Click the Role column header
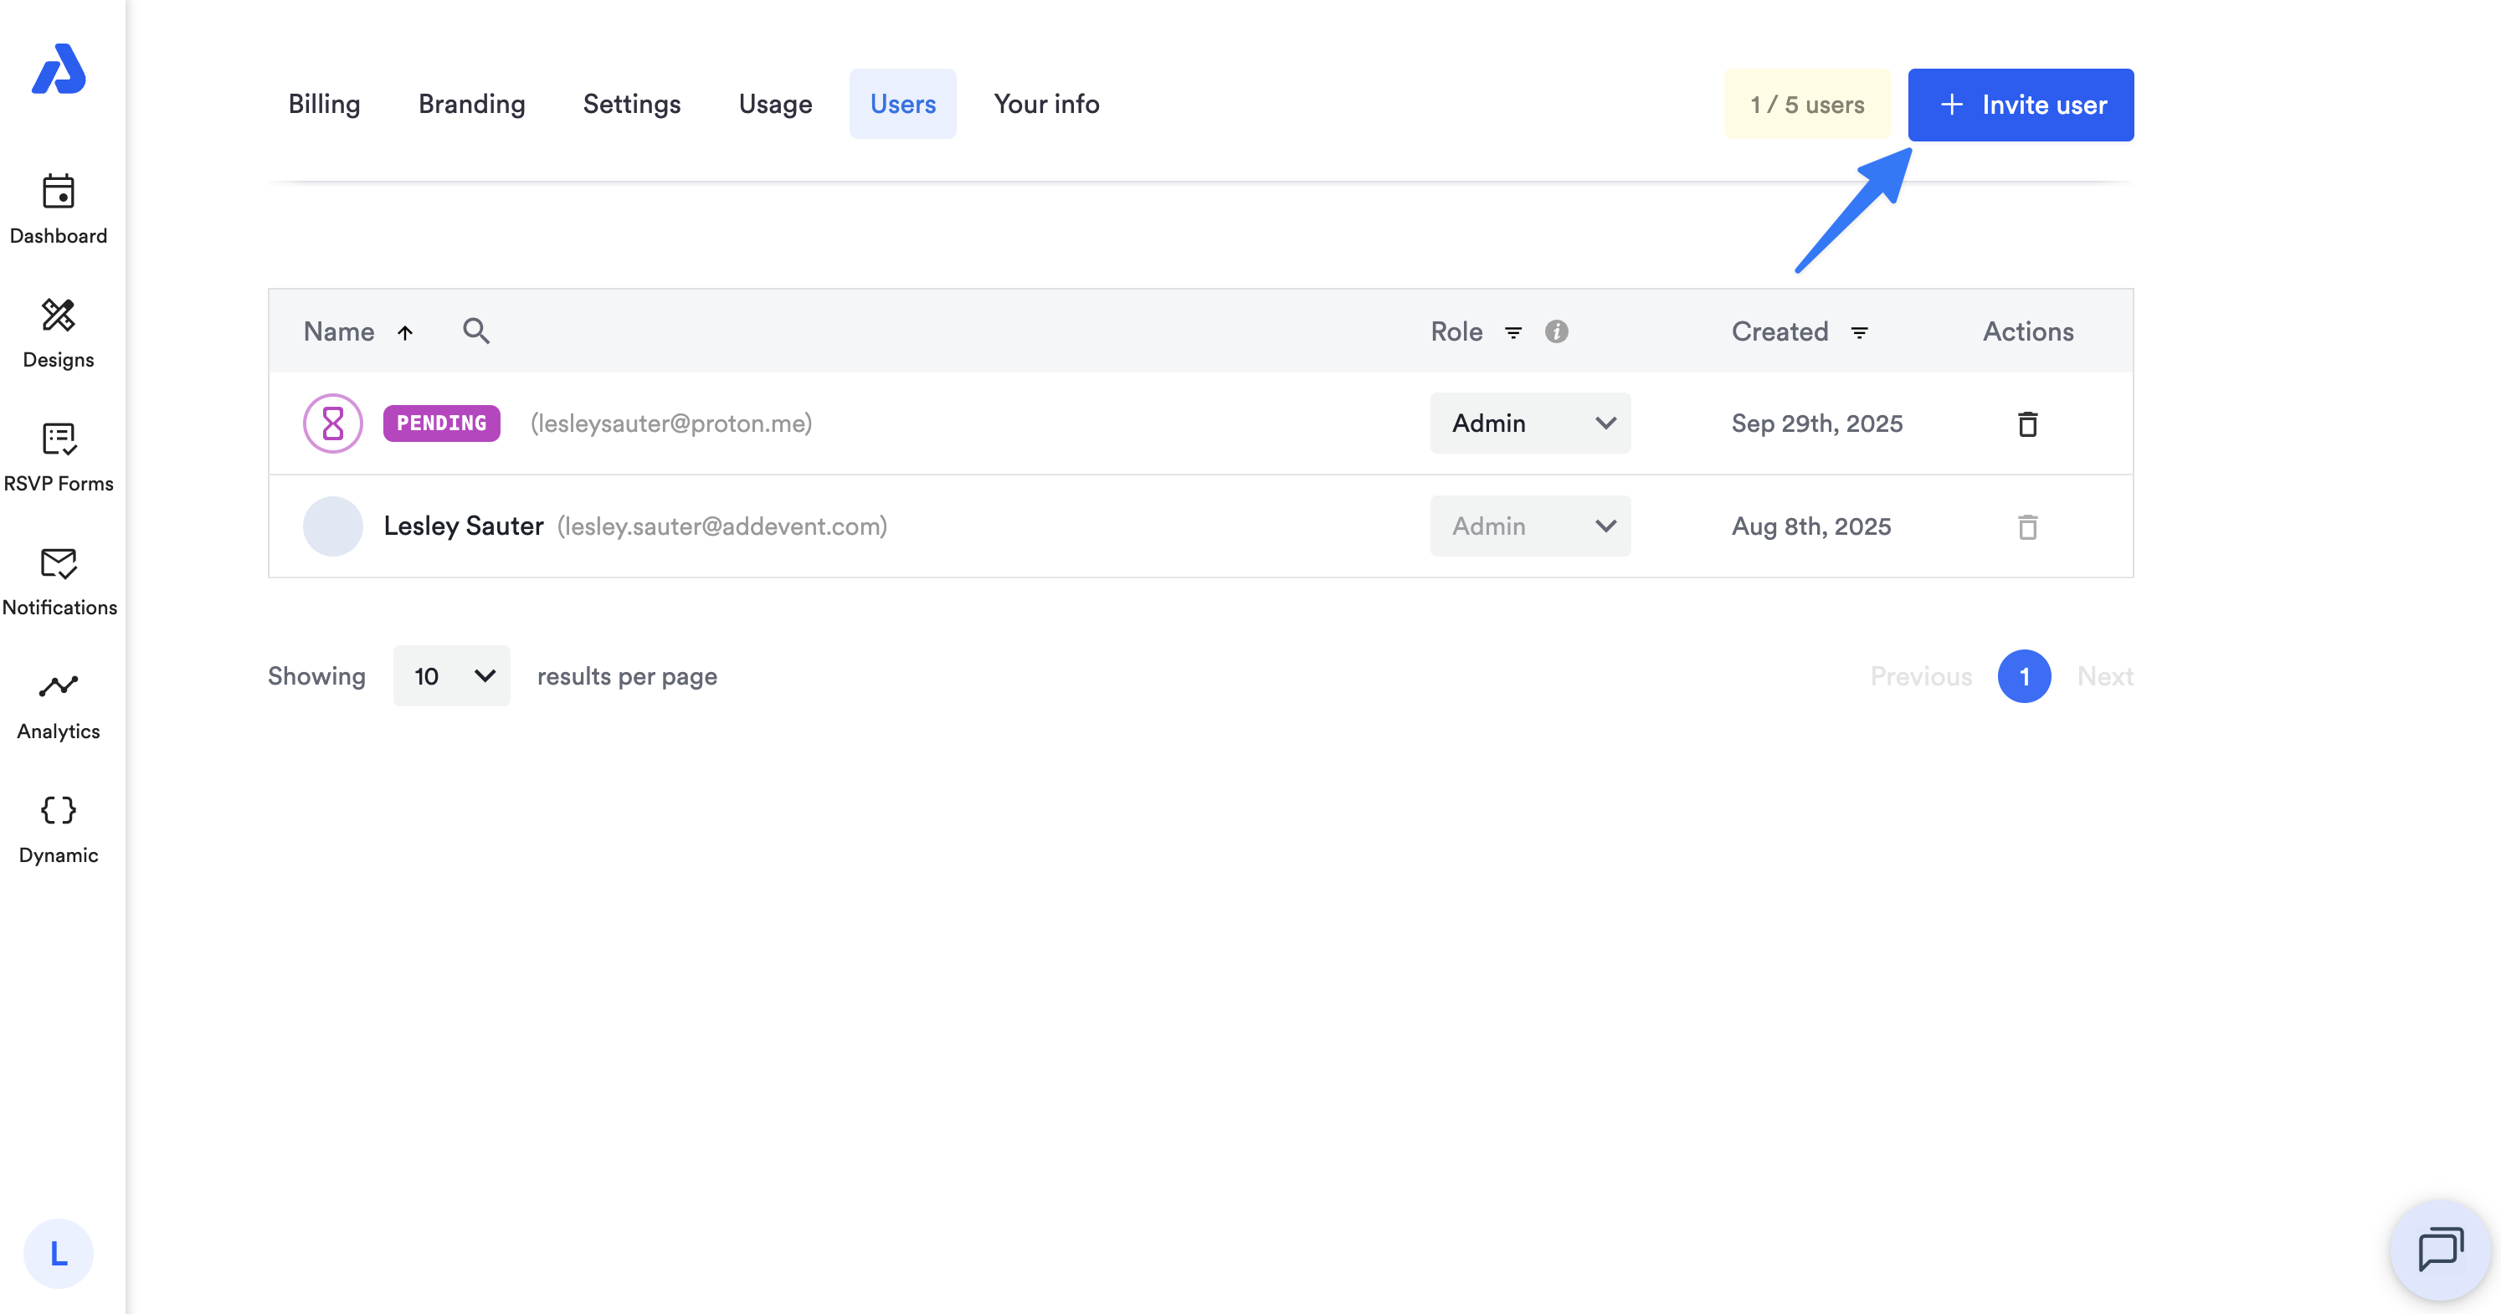Image resolution: width=2501 pixels, height=1314 pixels. coord(1456,332)
